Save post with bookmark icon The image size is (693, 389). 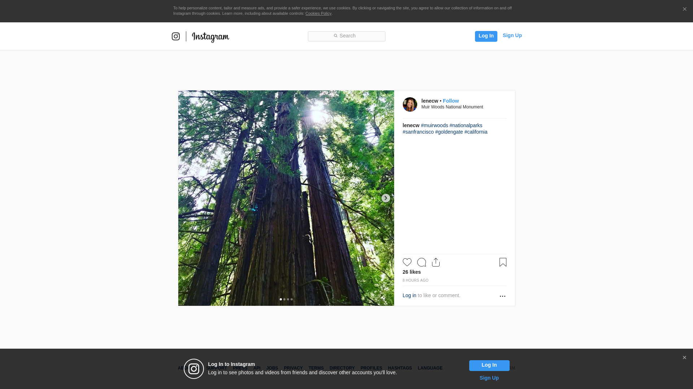tap(503, 262)
